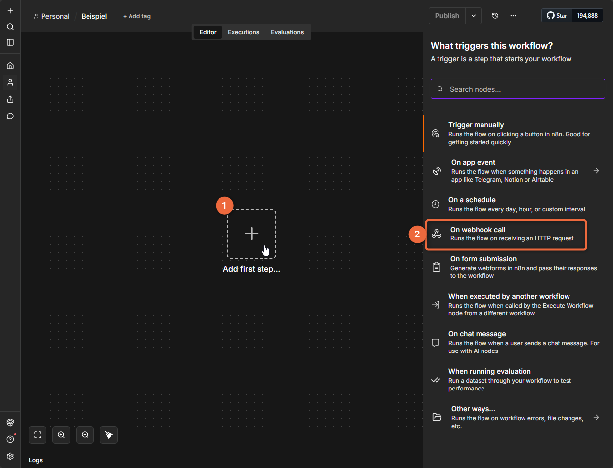613x468 pixels.
Task: Select On chat message trigger
Action: click(x=518, y=342)
